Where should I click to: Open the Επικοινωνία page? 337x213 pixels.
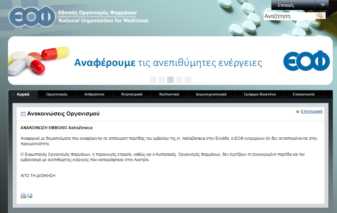tap(304, 94)
